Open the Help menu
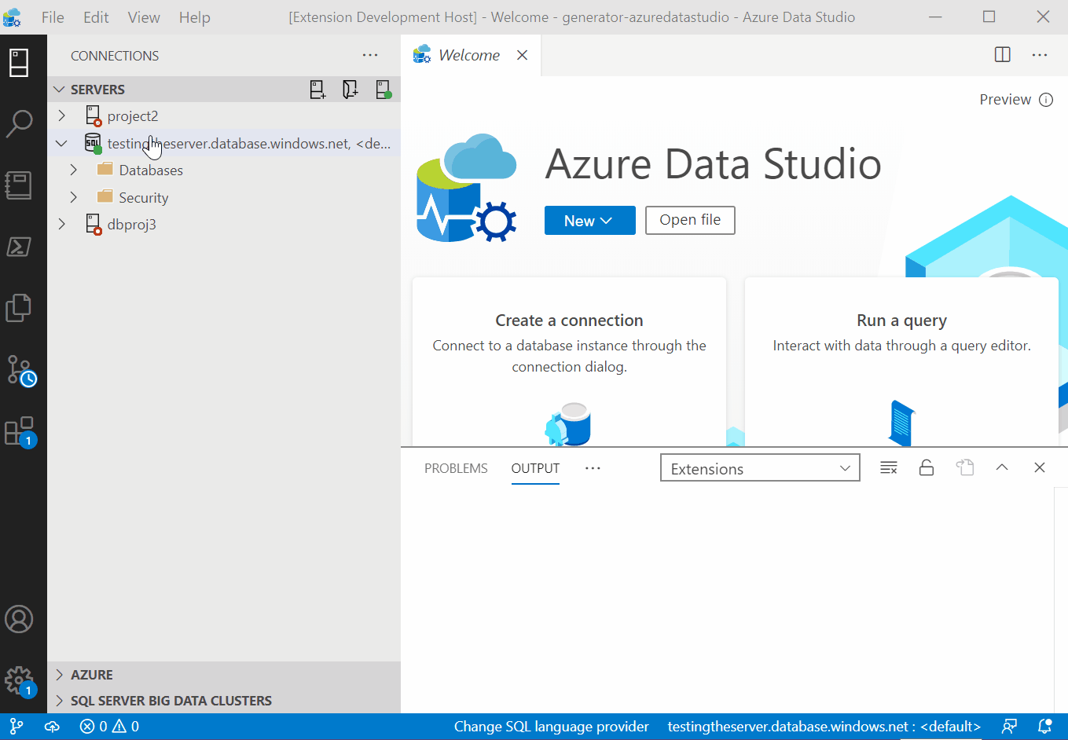The image size is (1068, 740). pyautogui.click(x=195, y=17)
